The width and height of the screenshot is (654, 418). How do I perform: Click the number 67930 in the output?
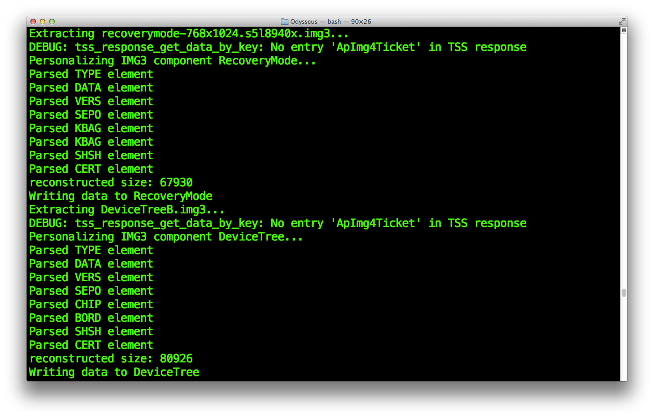176,183
